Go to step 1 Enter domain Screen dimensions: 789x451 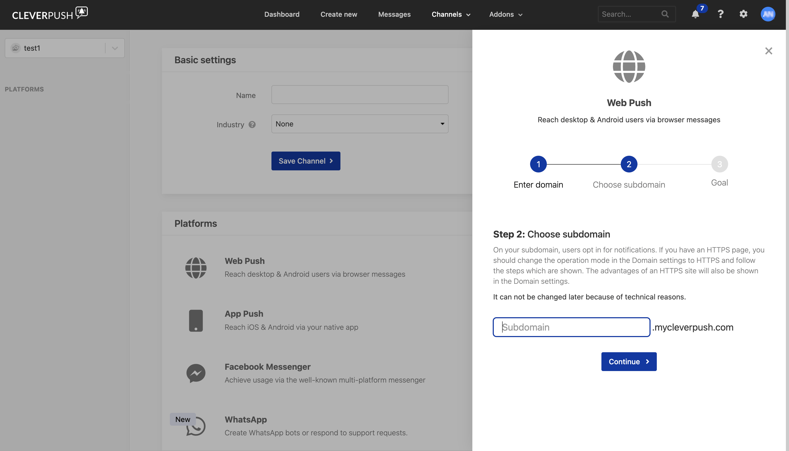pyautogui.click(x=538, y=164)
